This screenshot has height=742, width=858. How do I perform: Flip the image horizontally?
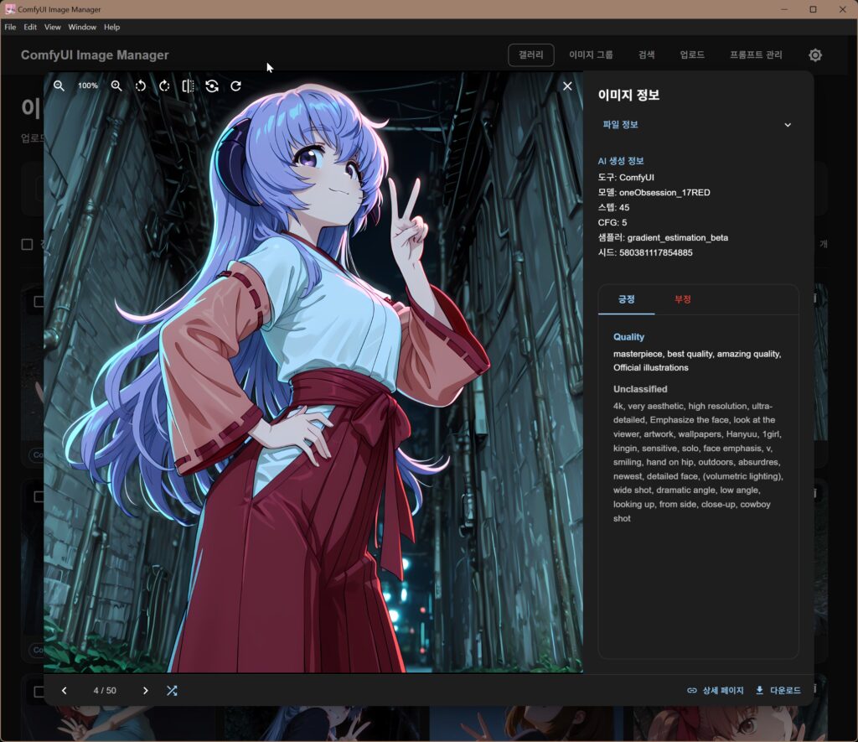click(x=189, y=86)
